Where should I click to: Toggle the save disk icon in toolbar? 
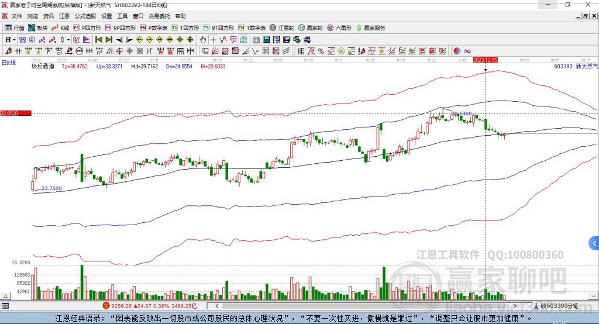pos(287,40)
